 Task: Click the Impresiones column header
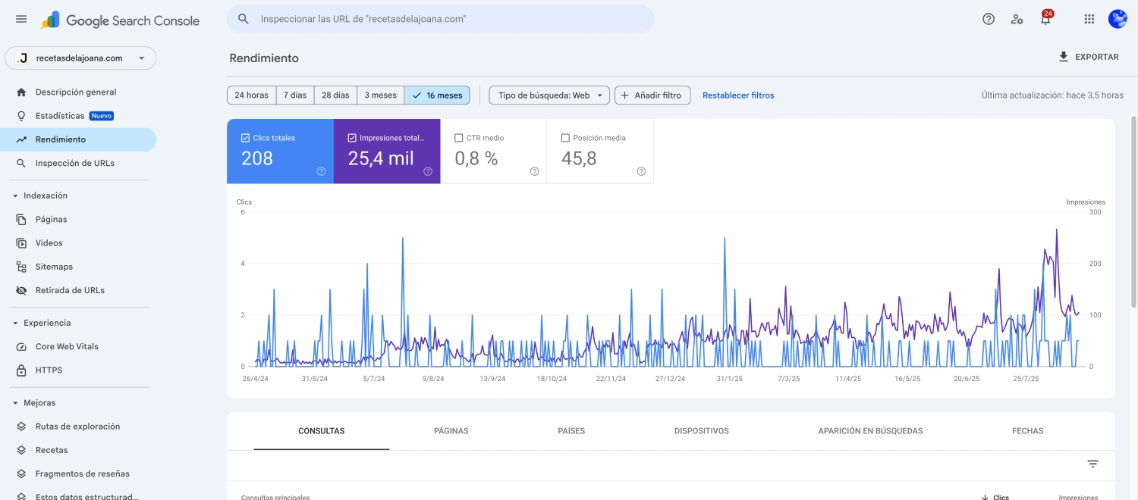pyautogui.click(x=1078, y=498)
